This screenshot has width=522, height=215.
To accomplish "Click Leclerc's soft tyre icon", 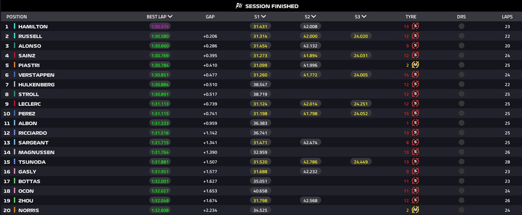I will 415,103.
